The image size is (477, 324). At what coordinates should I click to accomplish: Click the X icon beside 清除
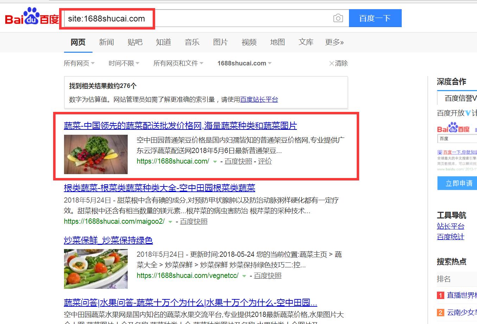[x=331, y=63]
